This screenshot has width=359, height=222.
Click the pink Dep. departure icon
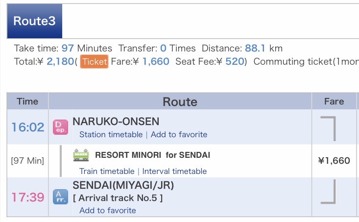60,127
